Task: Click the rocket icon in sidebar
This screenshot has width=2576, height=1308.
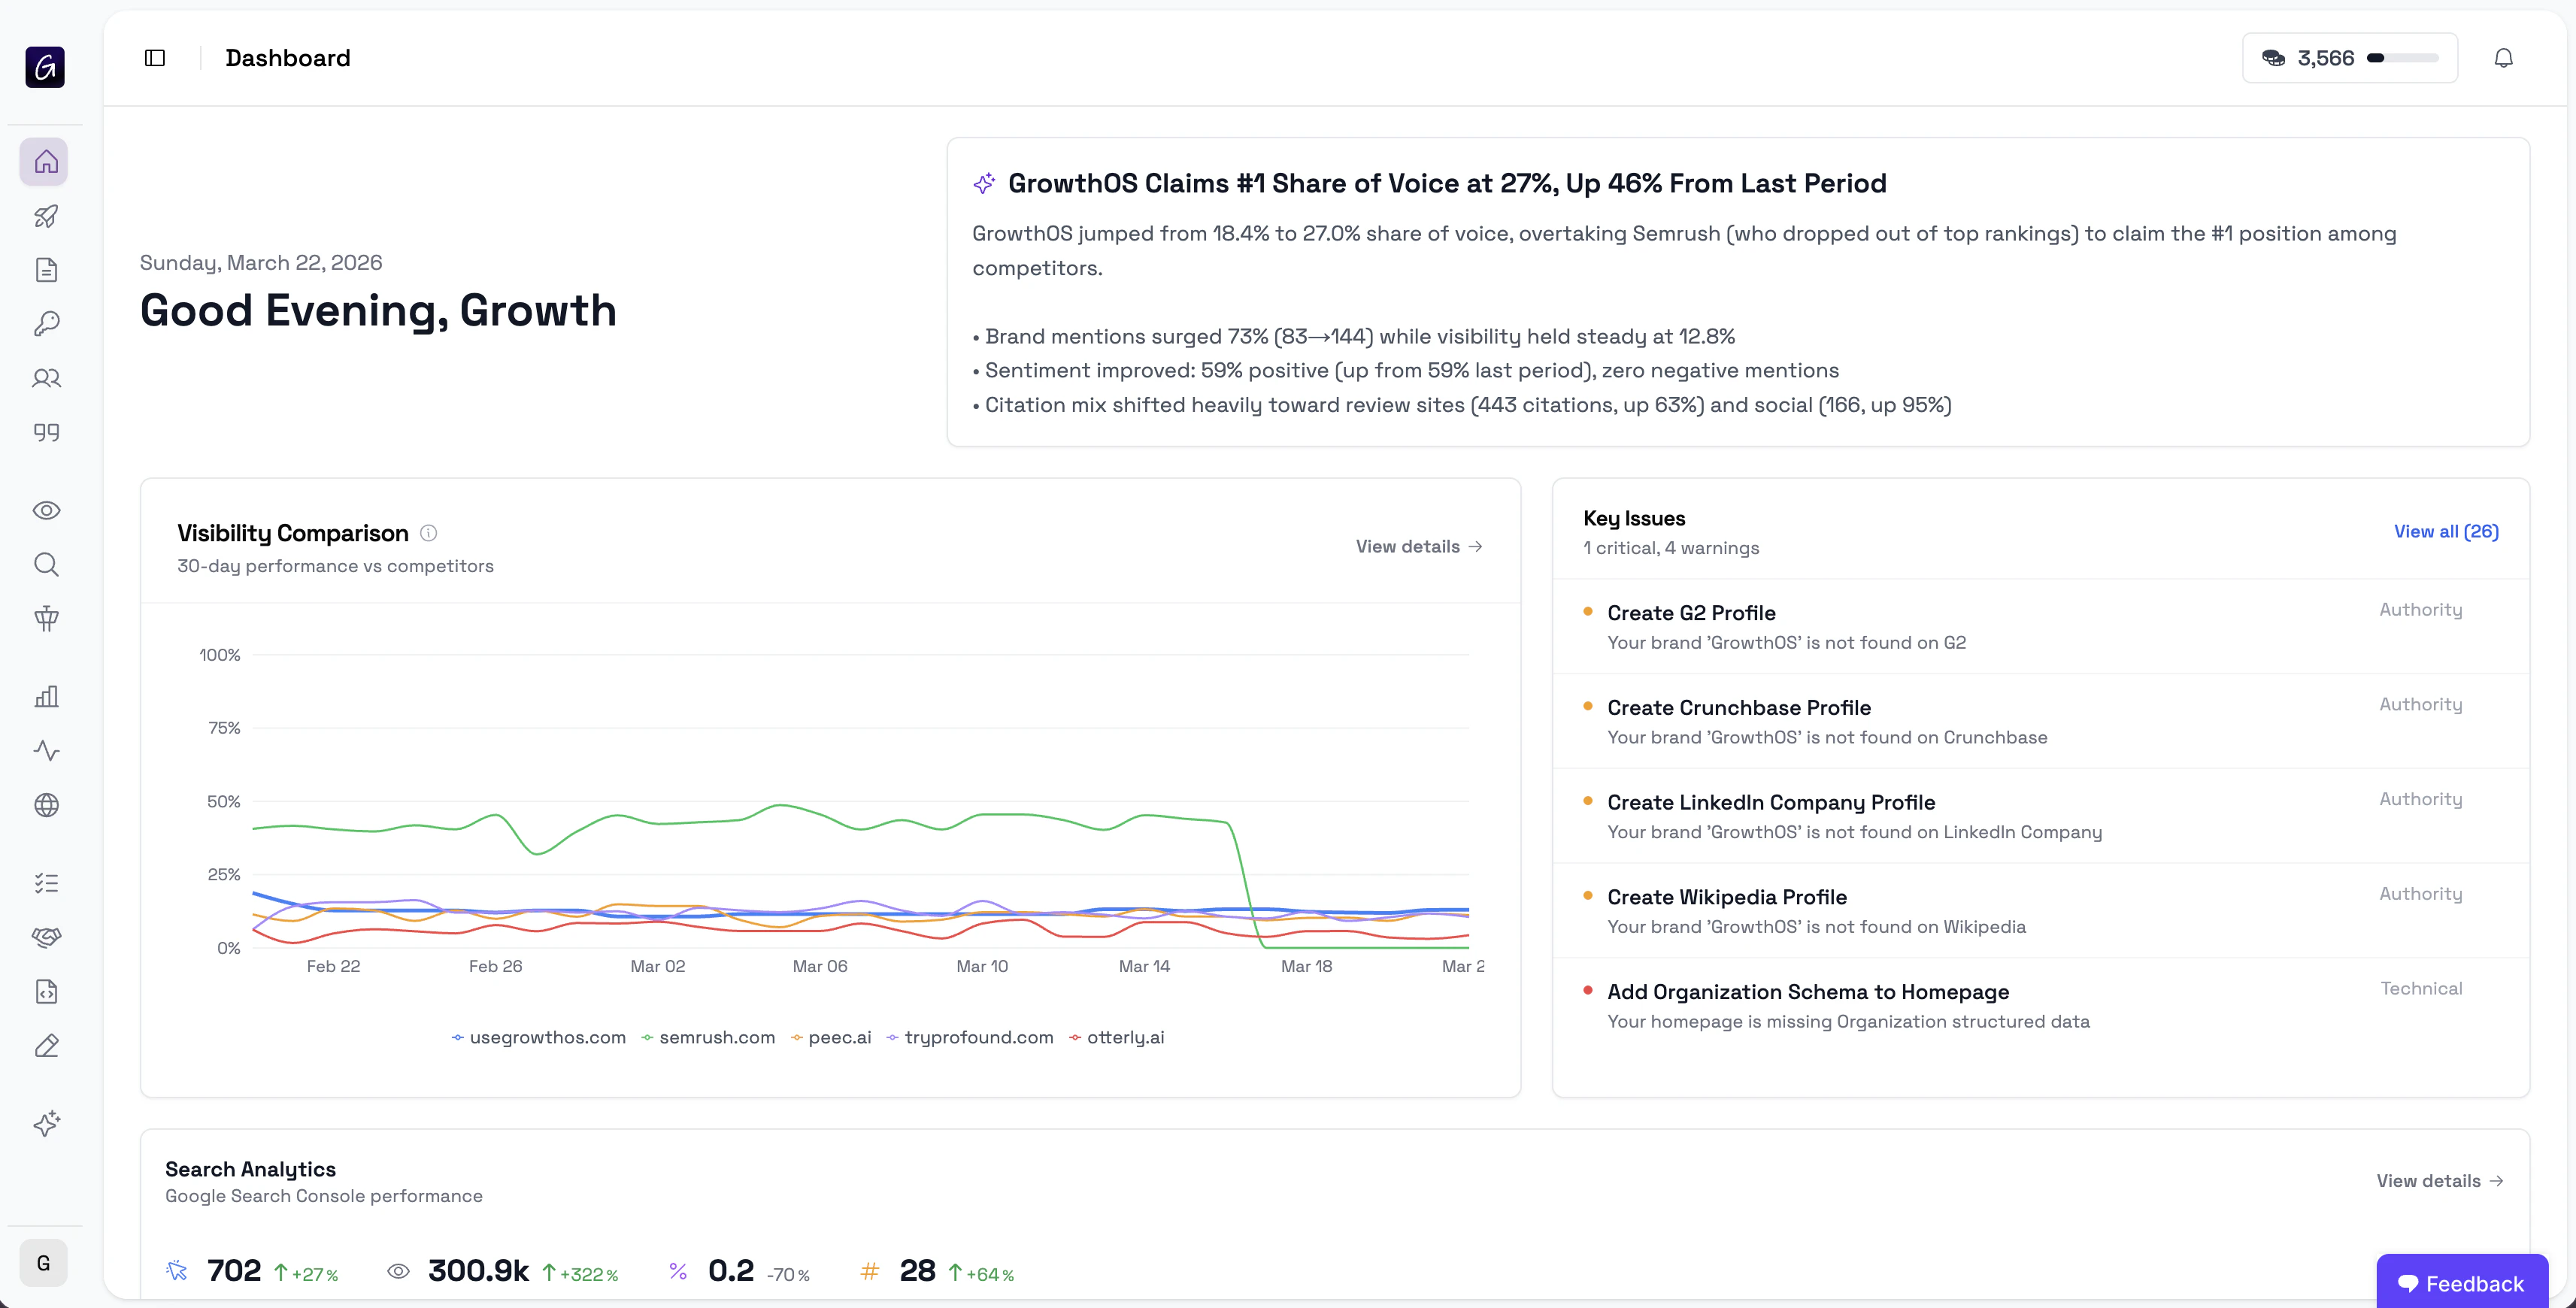Action: click(x=46, y=216)
